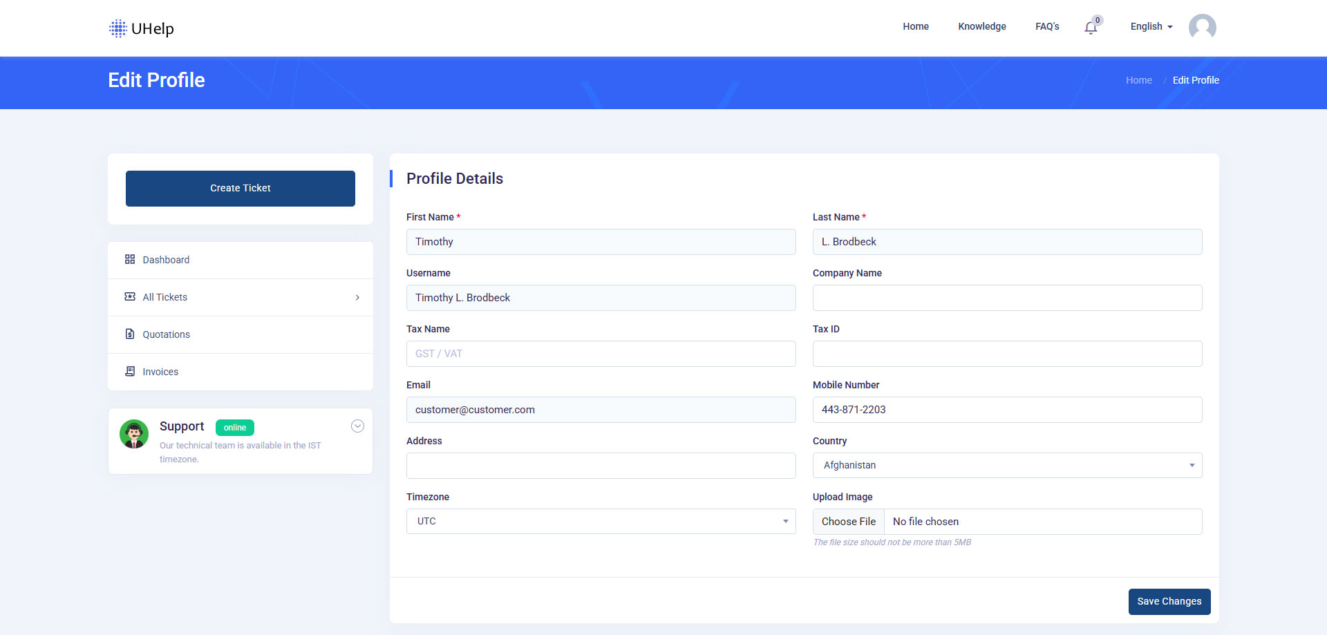This screenshot has width=1327, height=635.
Task: Collapse the Support panel chevron
Action: tap(357, 426)
